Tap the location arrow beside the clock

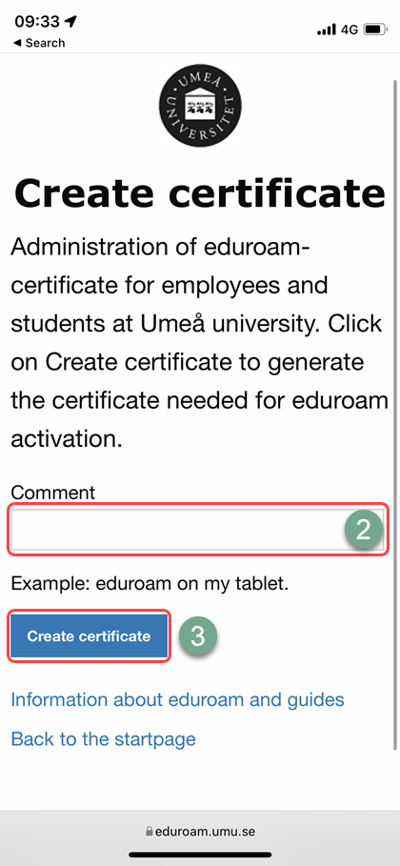70,22
